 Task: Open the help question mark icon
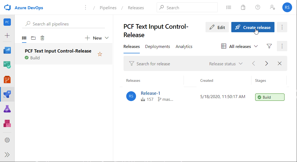258,7
